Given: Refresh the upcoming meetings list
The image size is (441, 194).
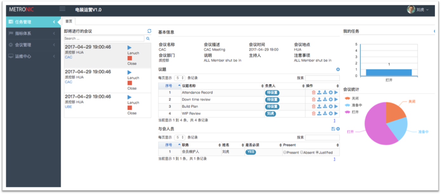Looking at the screenshot, I should 149,31.
